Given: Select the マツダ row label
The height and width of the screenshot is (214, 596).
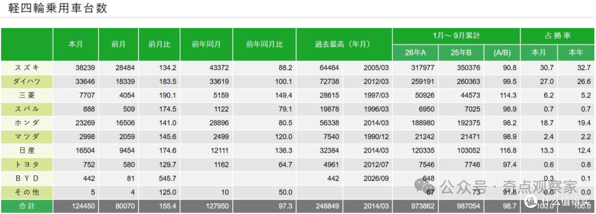Looking at the screenshot, I should (x=26, y=137).
